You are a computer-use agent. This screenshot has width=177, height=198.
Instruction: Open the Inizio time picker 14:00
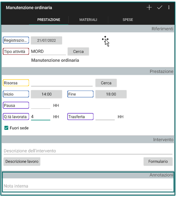point(46,94)
